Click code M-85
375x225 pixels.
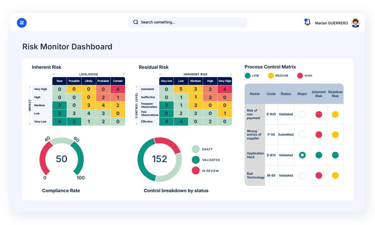pos(271,176)
